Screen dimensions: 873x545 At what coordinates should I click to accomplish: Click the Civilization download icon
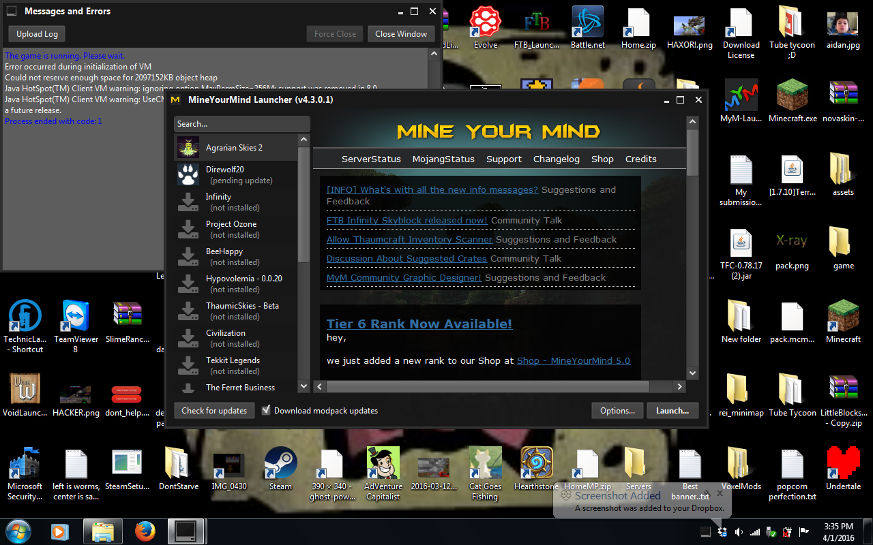click(x=188, y=339)
